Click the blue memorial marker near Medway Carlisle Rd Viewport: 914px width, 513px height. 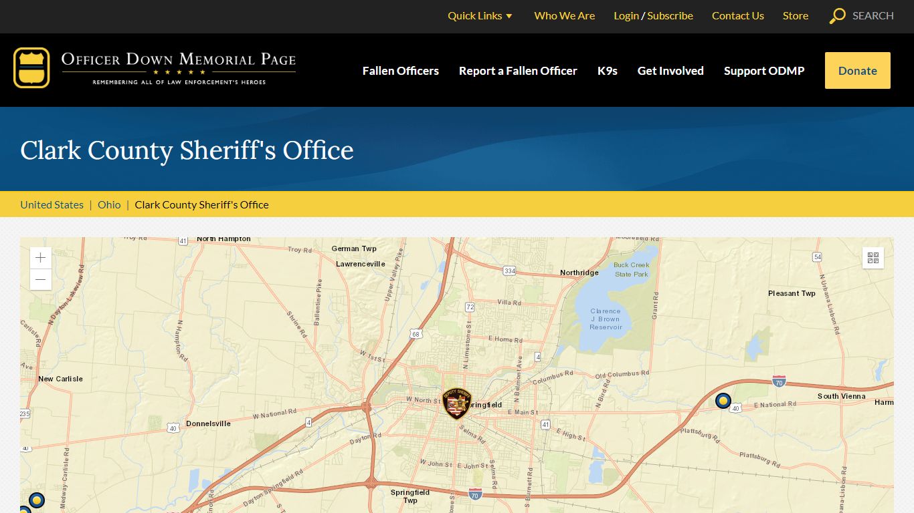point(37,500)
